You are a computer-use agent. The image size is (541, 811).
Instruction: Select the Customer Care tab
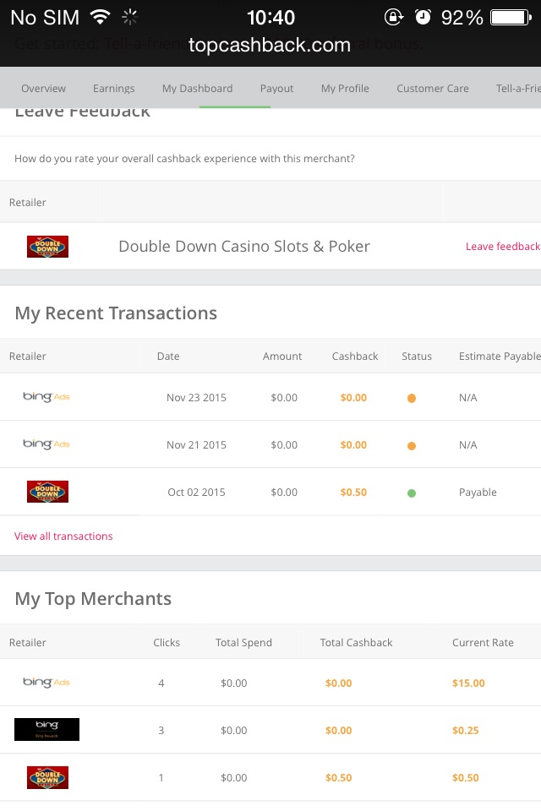433,89
